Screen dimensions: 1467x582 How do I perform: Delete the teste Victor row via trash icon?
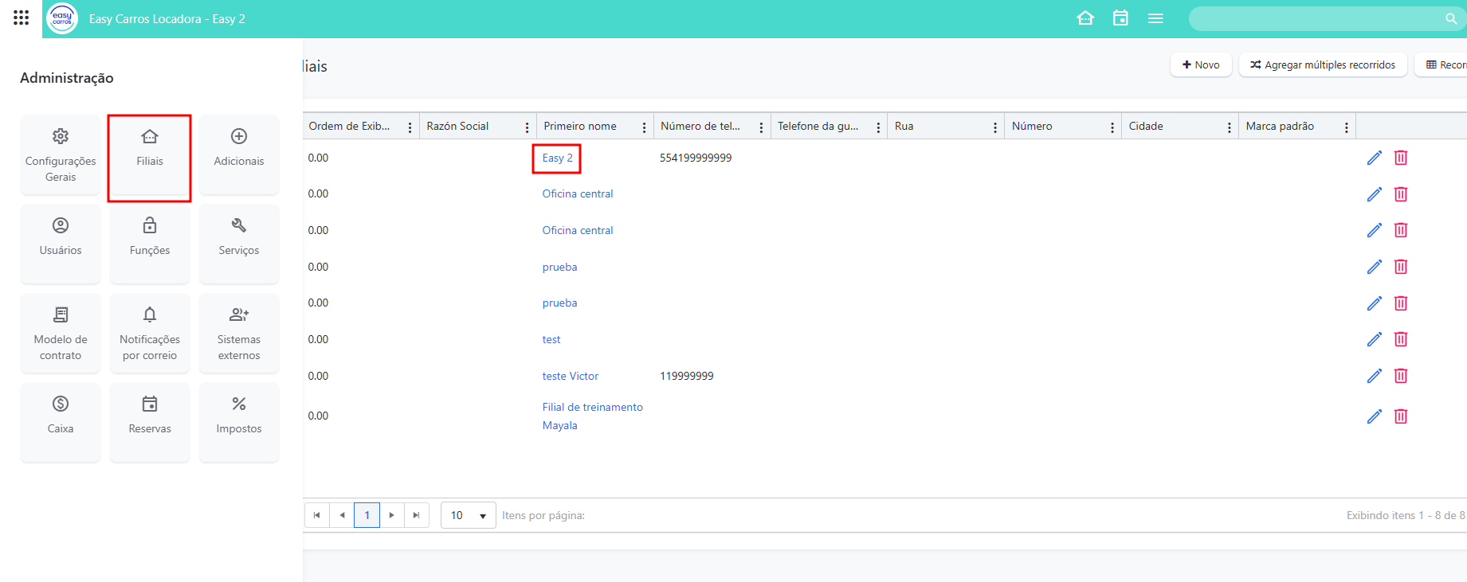[x=1400, y=376]
